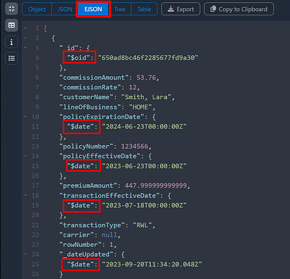
Task: Switch to the JSON tab
Action: click(65, 9)
